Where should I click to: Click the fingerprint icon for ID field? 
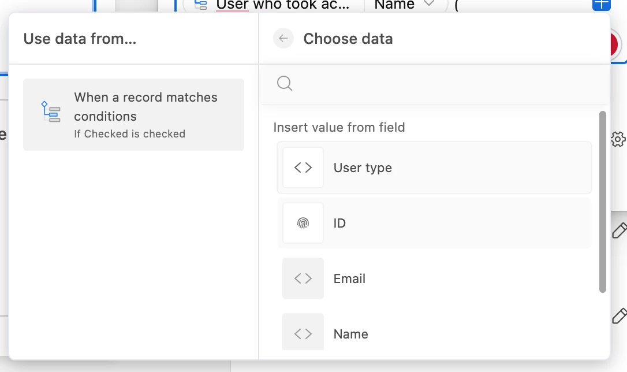pos(303,223)
